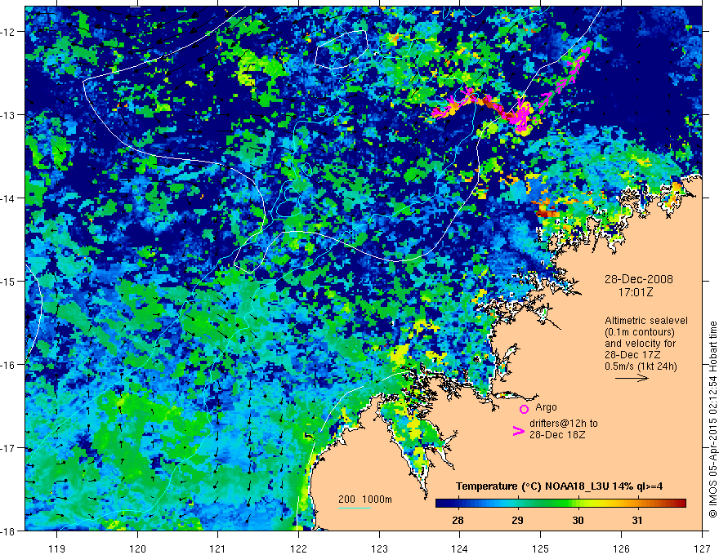Click the dark red hot spot near the coast at -14
The height and width of the screenshot is (555, 719).
(x=547, y=213)
